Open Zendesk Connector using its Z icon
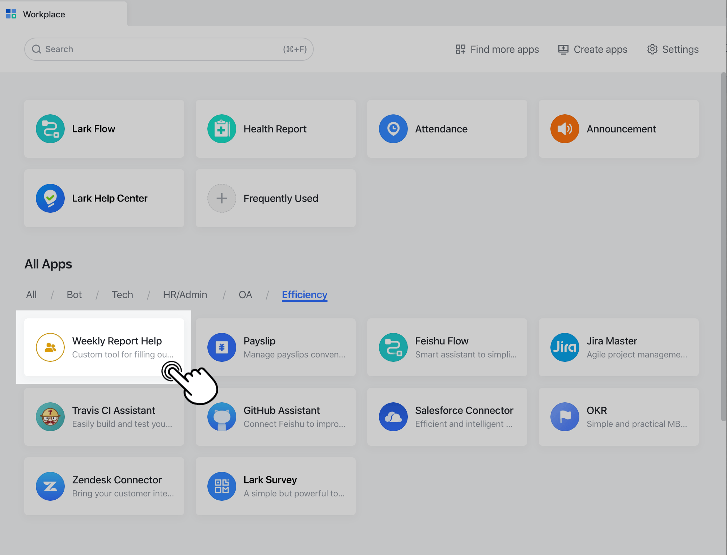Image resolution: width=727 pixels, height=555 pixels. (x=50, y=486)
